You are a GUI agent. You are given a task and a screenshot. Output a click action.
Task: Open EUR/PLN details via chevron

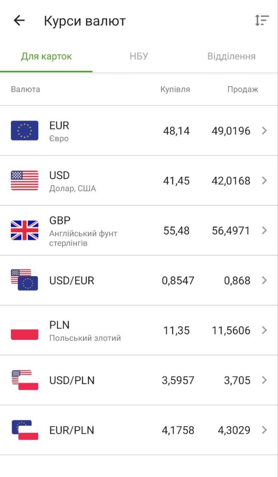click(264, 430)
